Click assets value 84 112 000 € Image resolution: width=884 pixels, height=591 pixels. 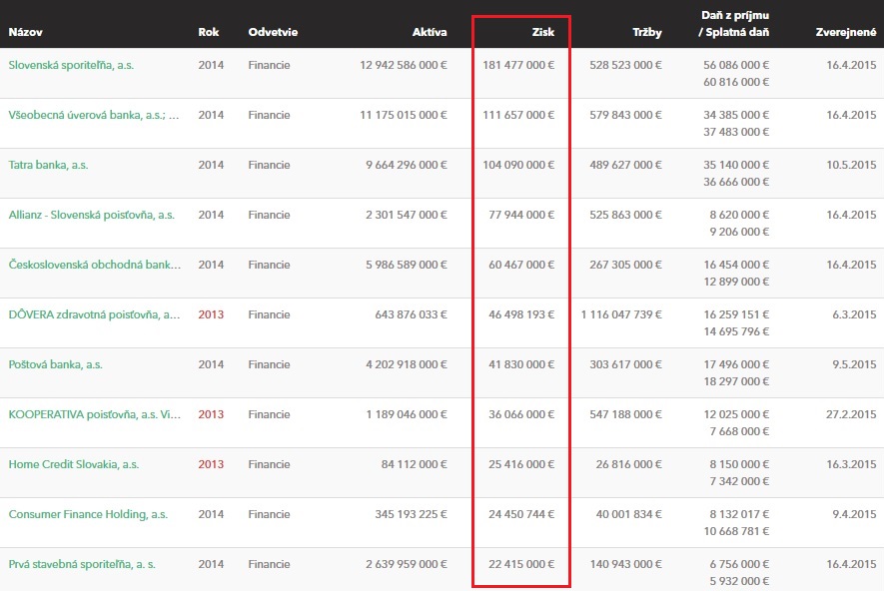415,465
